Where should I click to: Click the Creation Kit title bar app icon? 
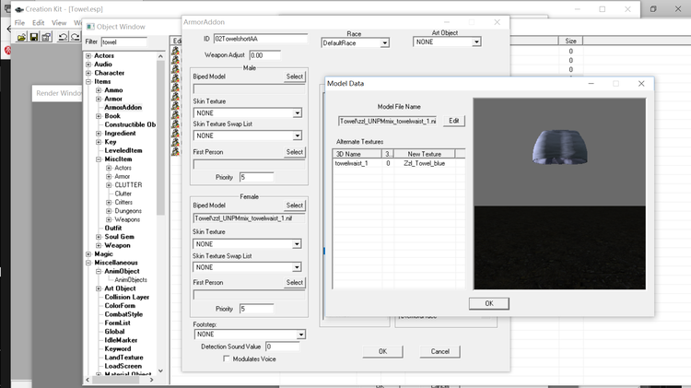point(19,9)
